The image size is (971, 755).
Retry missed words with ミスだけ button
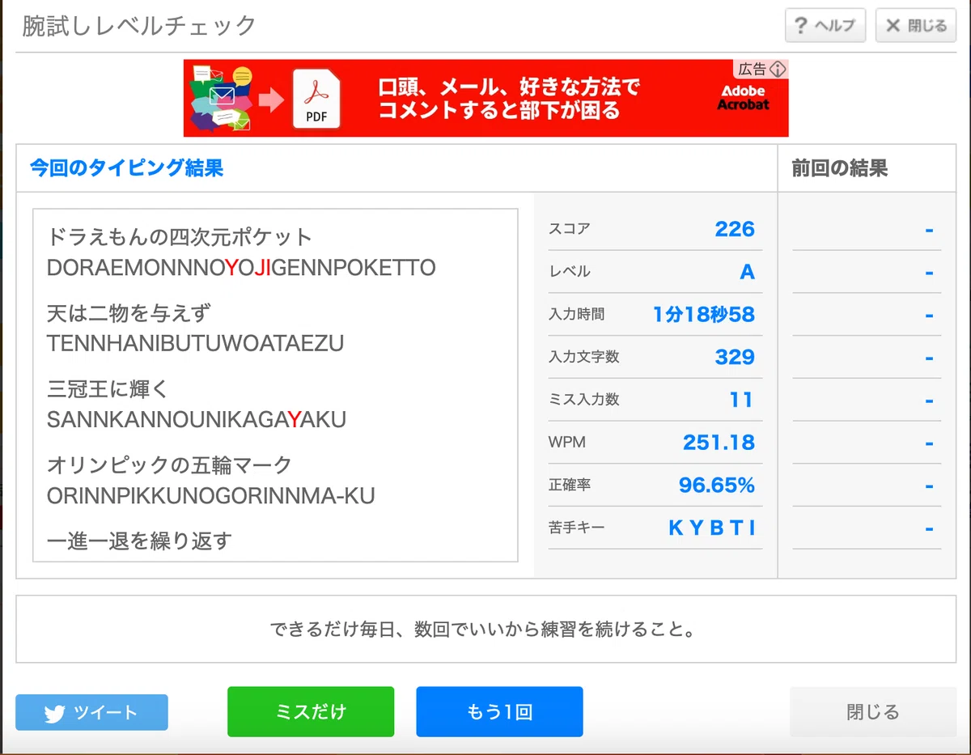311,712
